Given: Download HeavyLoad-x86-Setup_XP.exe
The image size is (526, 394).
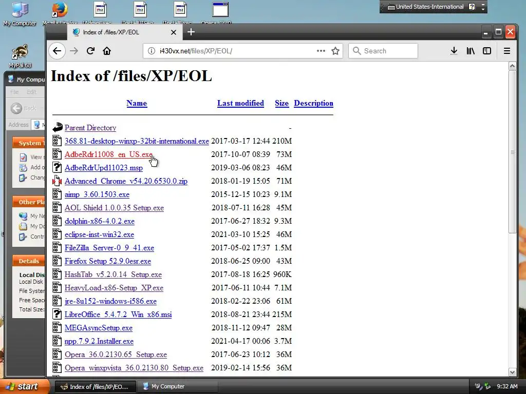Looking at the screenshot, I should [x=114, y=288].
